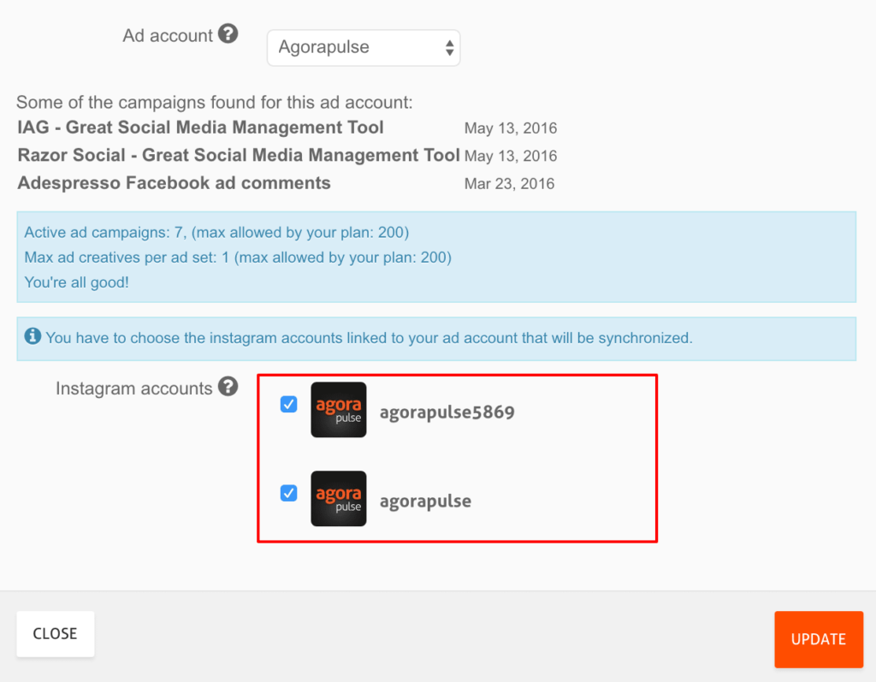
Task: Uncheck the agorapulse Instagram account checkbox
Action: [x=288, y=493]
